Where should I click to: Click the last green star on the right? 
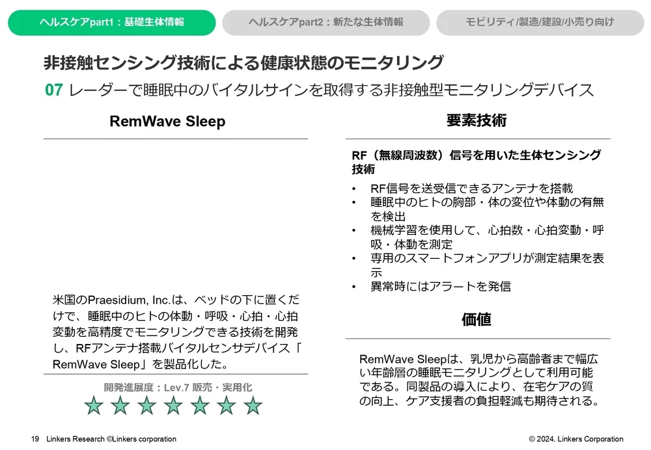(x=253, y=406)
